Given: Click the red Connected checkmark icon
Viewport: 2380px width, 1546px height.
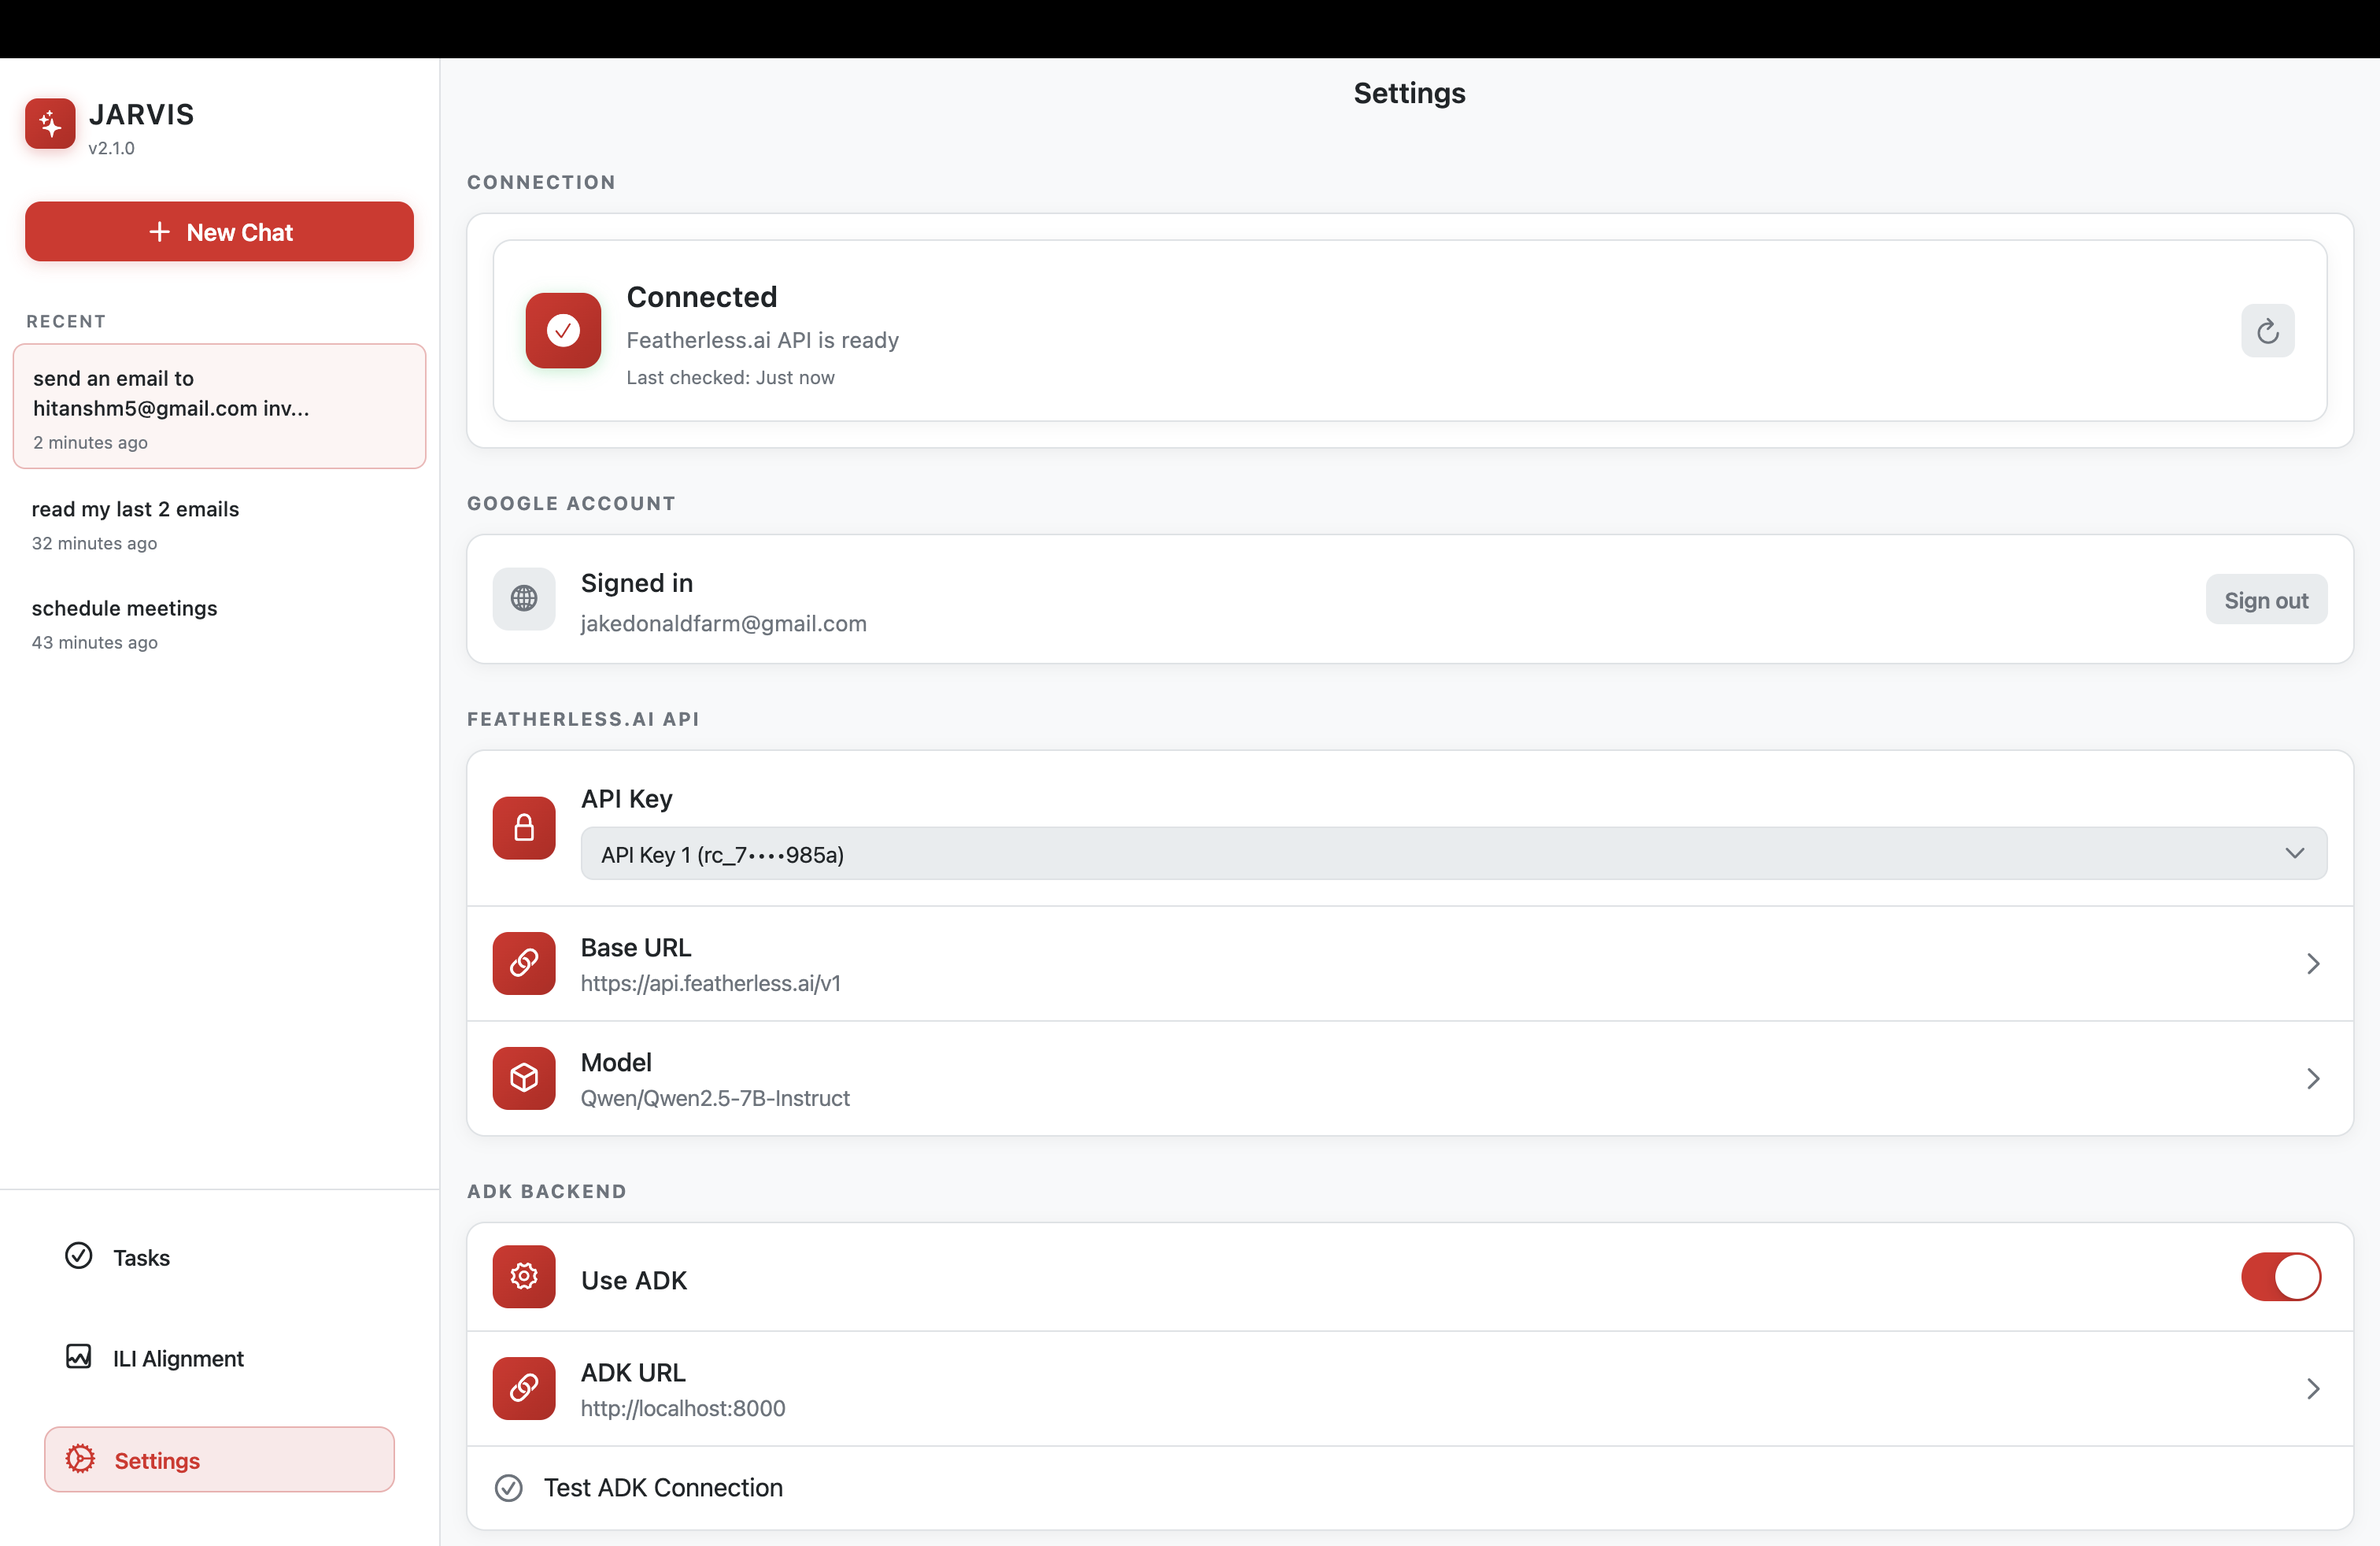Looking at the screenshot, I should [563, 330].
